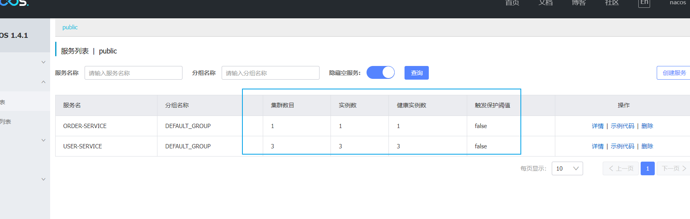
Task: View 详情 for ORDER-SERVICE
Action: point(598,126)
